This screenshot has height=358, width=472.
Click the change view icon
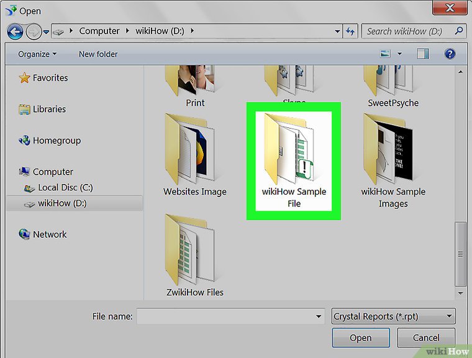385,54
